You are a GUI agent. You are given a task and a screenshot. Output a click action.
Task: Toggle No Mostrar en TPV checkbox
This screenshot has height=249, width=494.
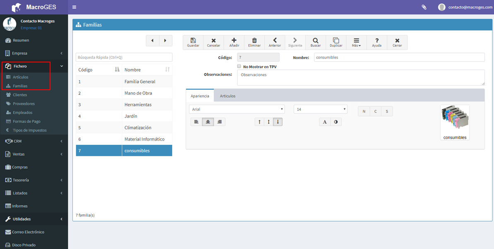coord(239,67)
